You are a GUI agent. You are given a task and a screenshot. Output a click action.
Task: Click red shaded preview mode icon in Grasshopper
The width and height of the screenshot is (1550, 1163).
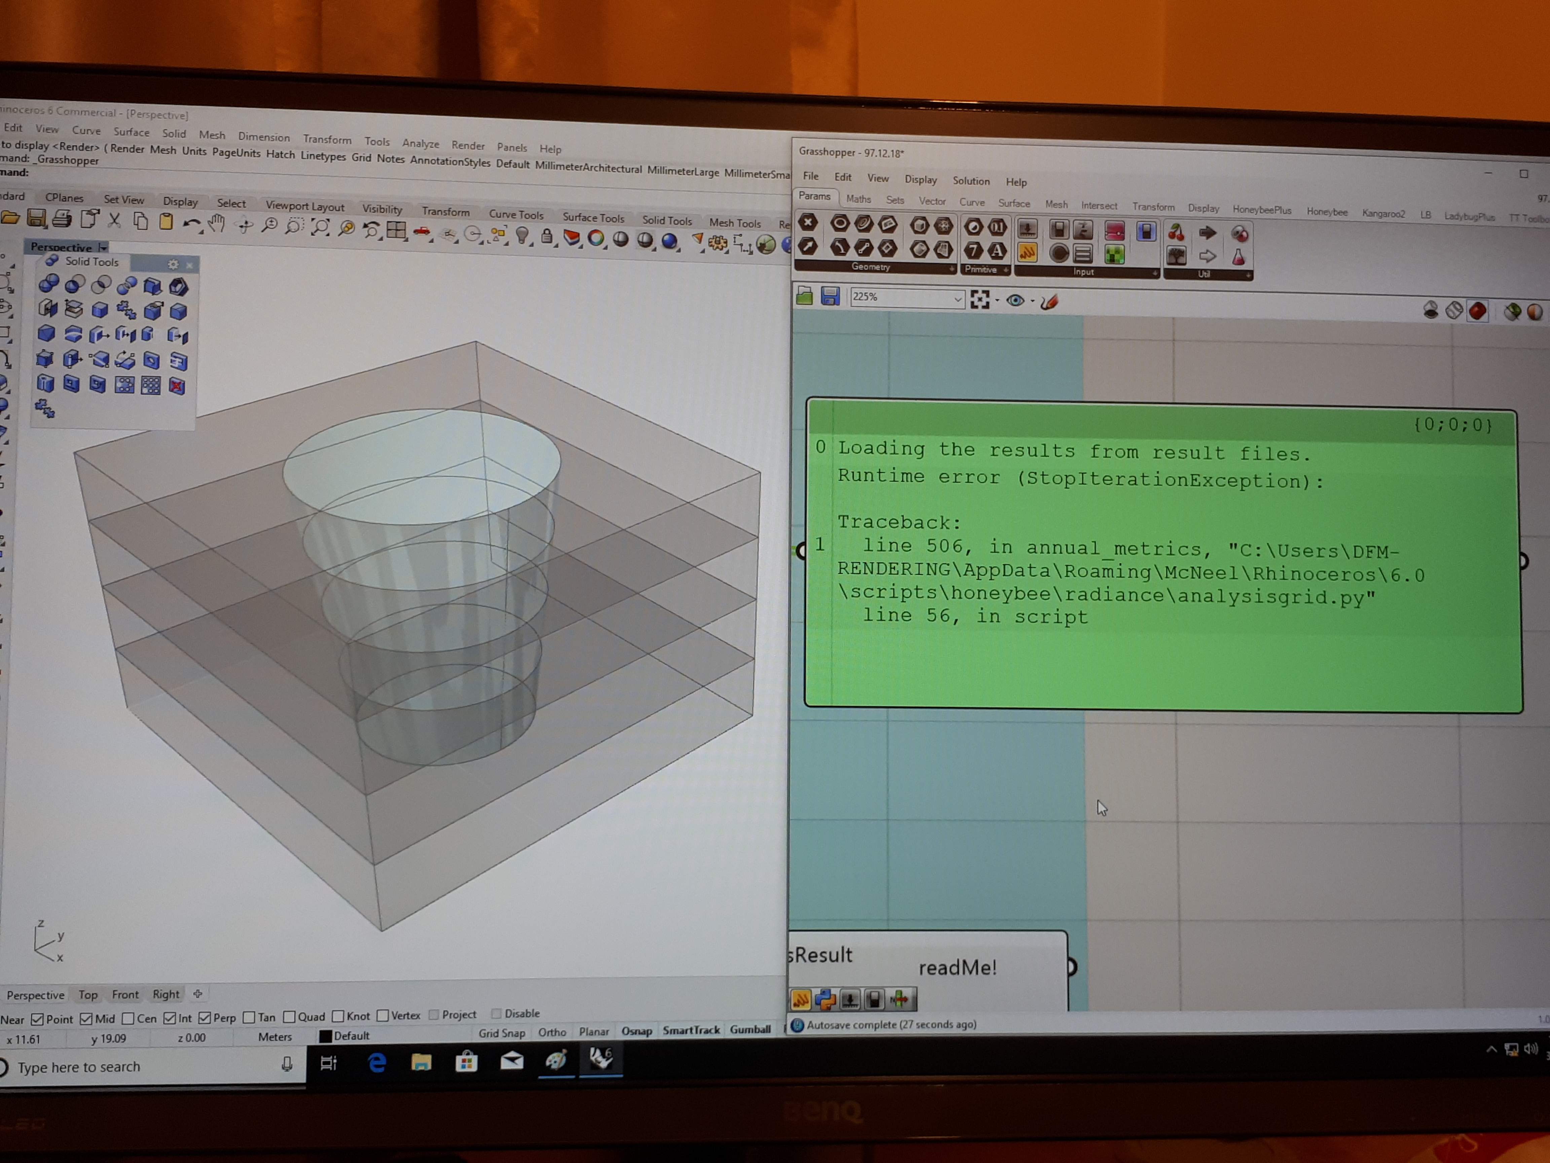click(1477, 311)
